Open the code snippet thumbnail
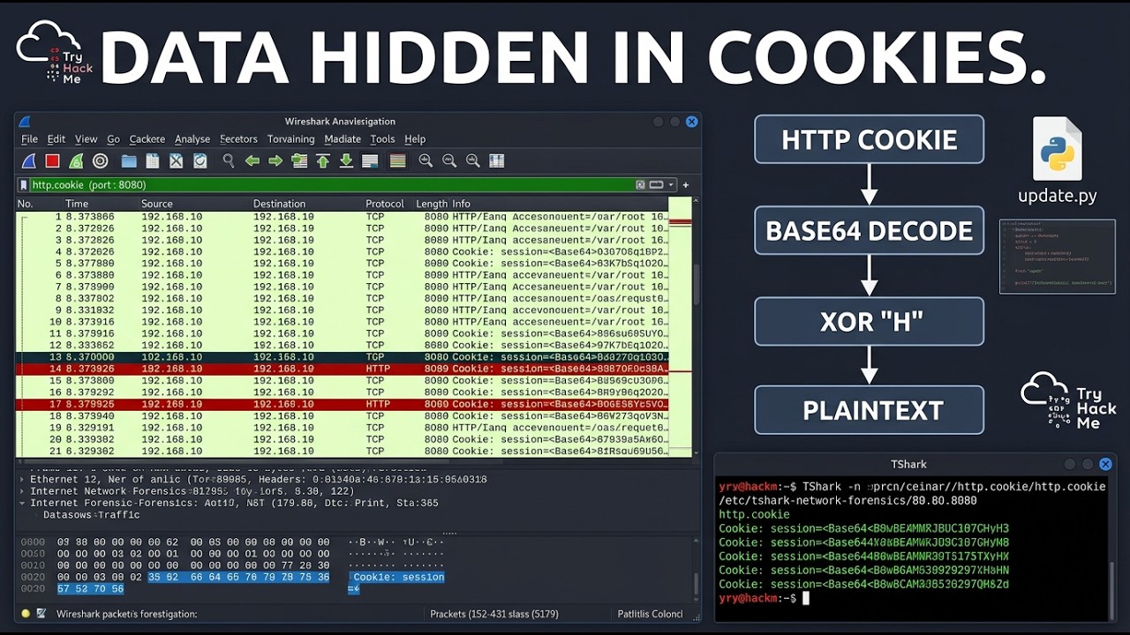1130x635 pixels. (x=1057, y=257)
